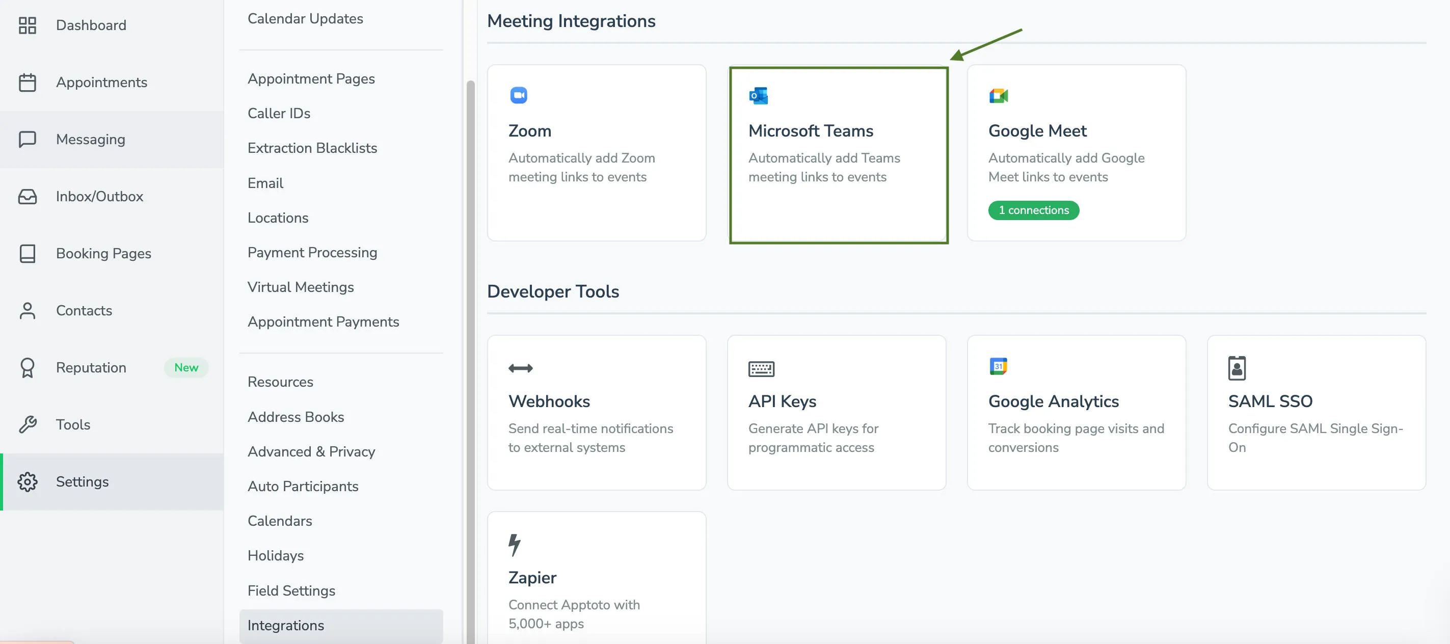
Task: Open the Dashboard panel via its grid icon
Action: pyautogui.click(x=28, y=25)
